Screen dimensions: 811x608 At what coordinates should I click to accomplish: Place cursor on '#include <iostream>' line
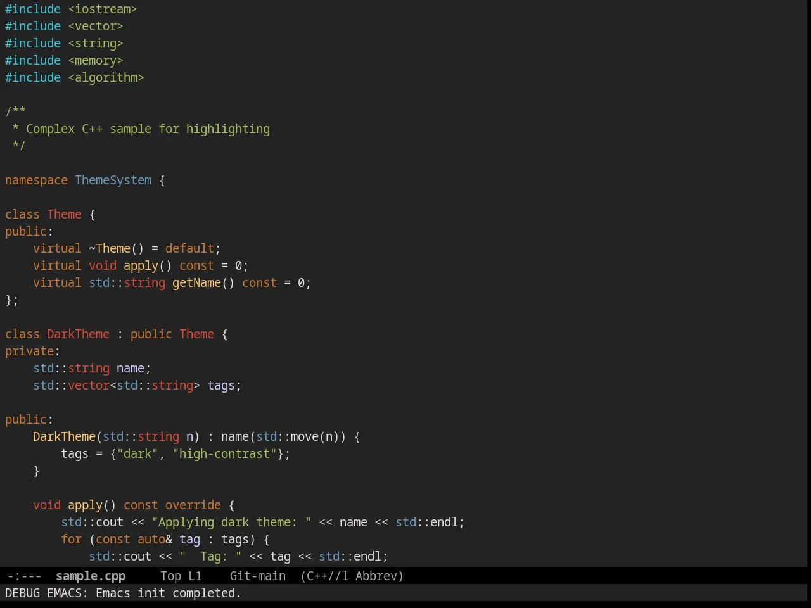[x=71, y=9]
